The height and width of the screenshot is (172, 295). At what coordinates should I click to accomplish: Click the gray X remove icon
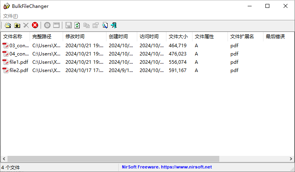[x=26, y=25]
